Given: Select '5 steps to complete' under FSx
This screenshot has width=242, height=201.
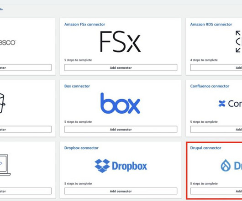Looking at the screenshot, I should pyautogui.click(x=78, y=60).
